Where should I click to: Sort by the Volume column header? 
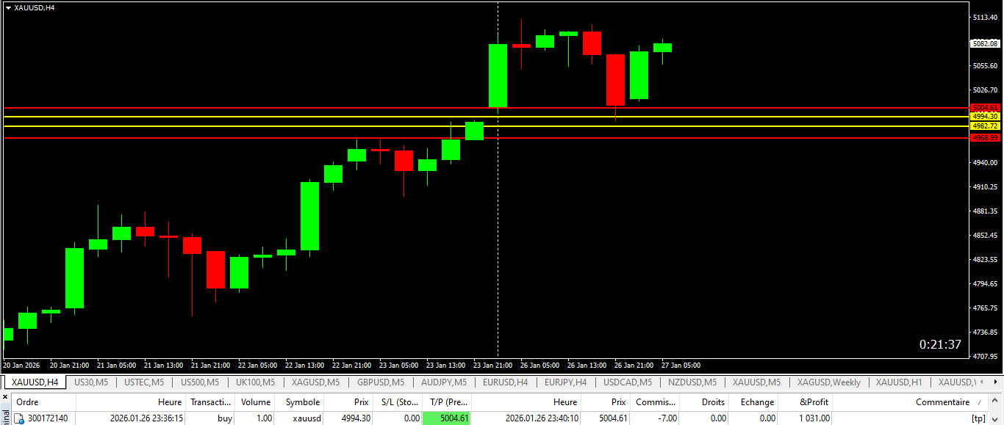click(x=256, y=402)
